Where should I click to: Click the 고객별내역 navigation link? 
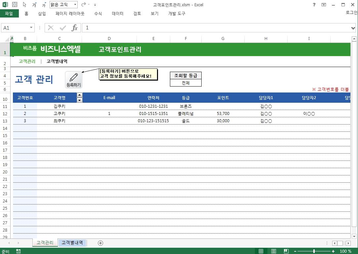pos(57,61)
